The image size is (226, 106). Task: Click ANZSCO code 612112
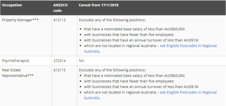click(60, 20)
